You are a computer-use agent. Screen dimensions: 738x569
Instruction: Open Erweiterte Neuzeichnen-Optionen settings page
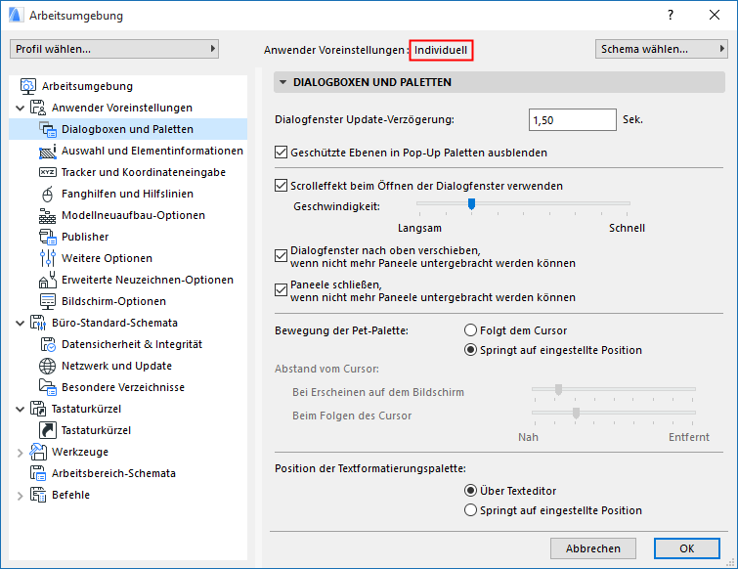pyautogui.click(x=147, y=280)
